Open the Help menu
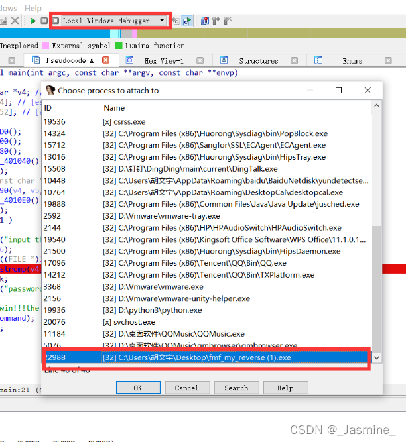406x442 pixels. point(33,8)
